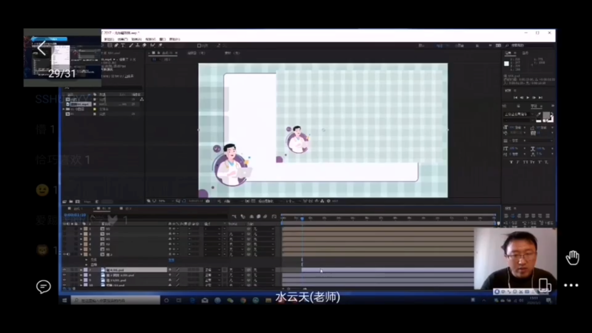Mute audio of layer 6

pyautogui.click(x=69, y=255)
